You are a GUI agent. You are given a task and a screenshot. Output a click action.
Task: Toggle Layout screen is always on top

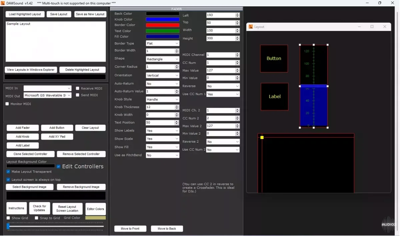(x=8, y=179)
